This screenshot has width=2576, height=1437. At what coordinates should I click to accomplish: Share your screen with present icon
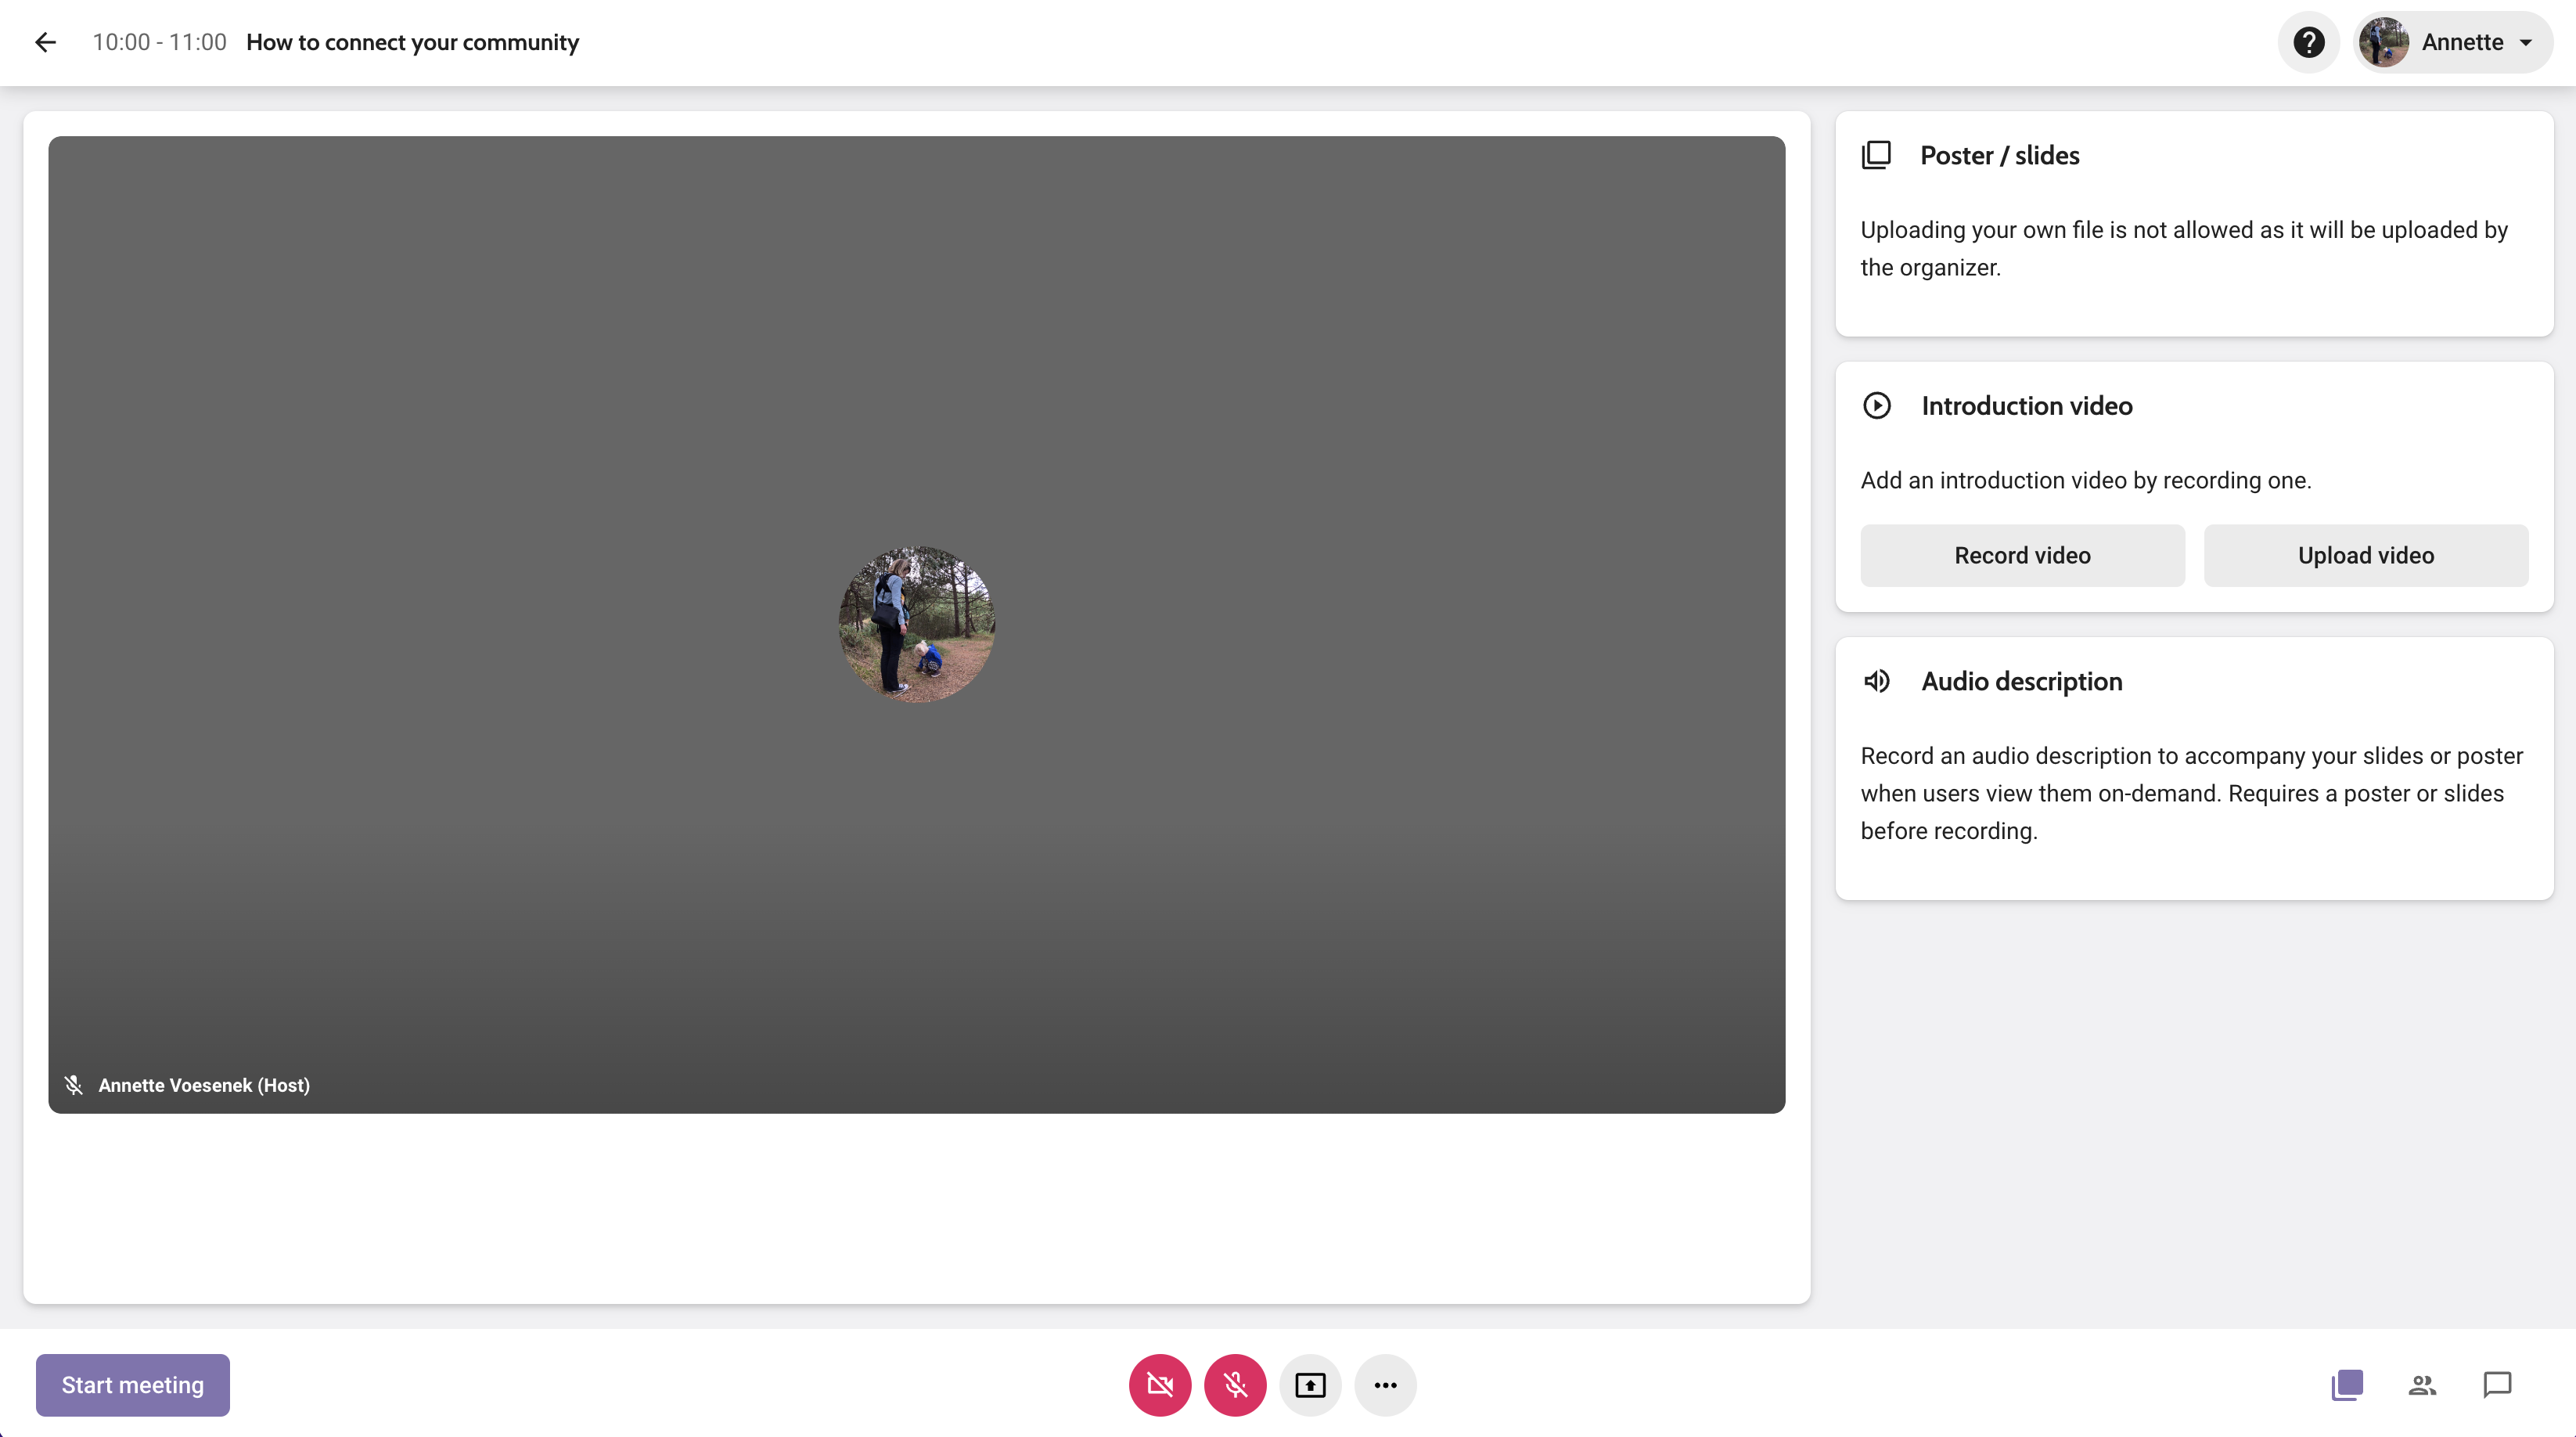tap(1310, 1384)
